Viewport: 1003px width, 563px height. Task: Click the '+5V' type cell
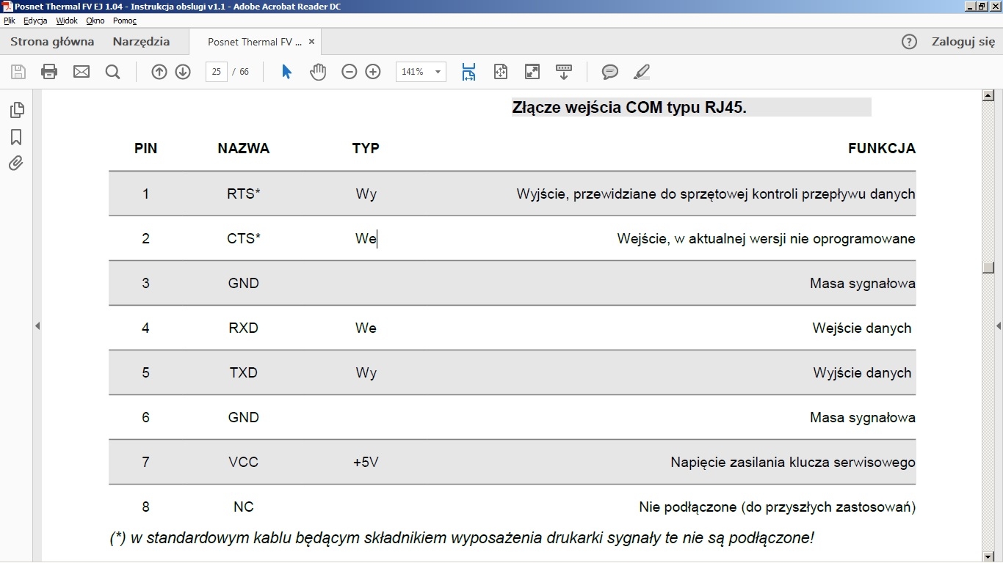[366, 462]
